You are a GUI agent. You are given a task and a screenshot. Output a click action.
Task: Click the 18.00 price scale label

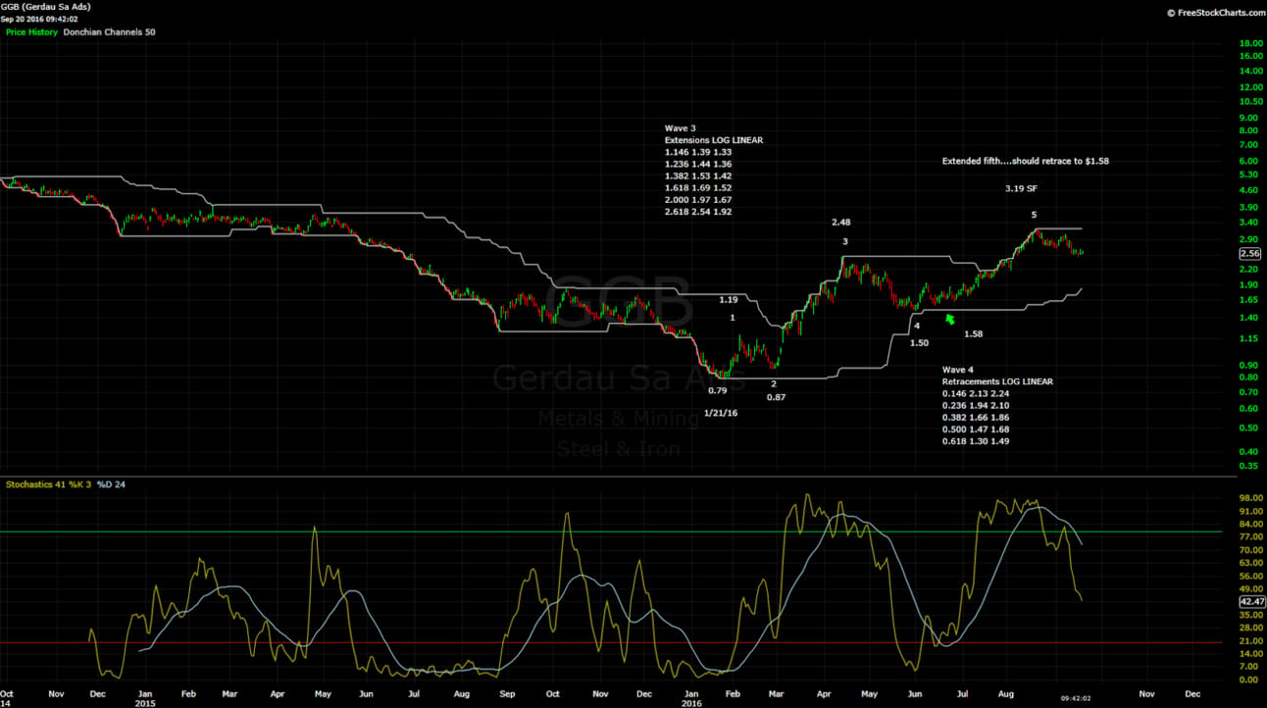pos(1250,43)
